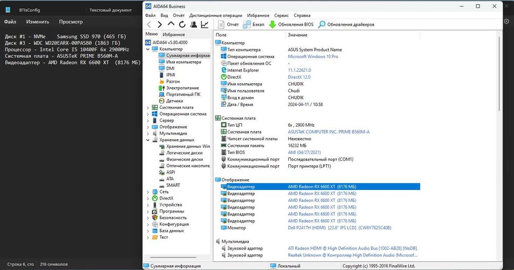Go back with the AIDA64 left arrow
The image size is (514, 270).
click(149, 25)
